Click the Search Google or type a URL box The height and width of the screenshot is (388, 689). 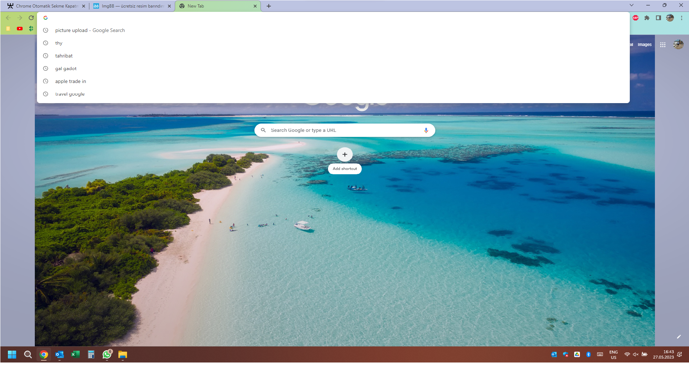point(345,130)
